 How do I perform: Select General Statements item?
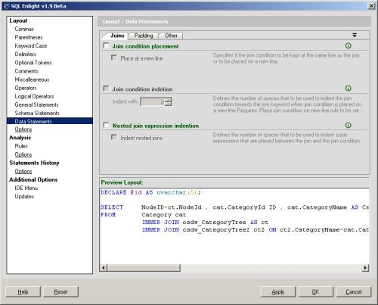36,104
